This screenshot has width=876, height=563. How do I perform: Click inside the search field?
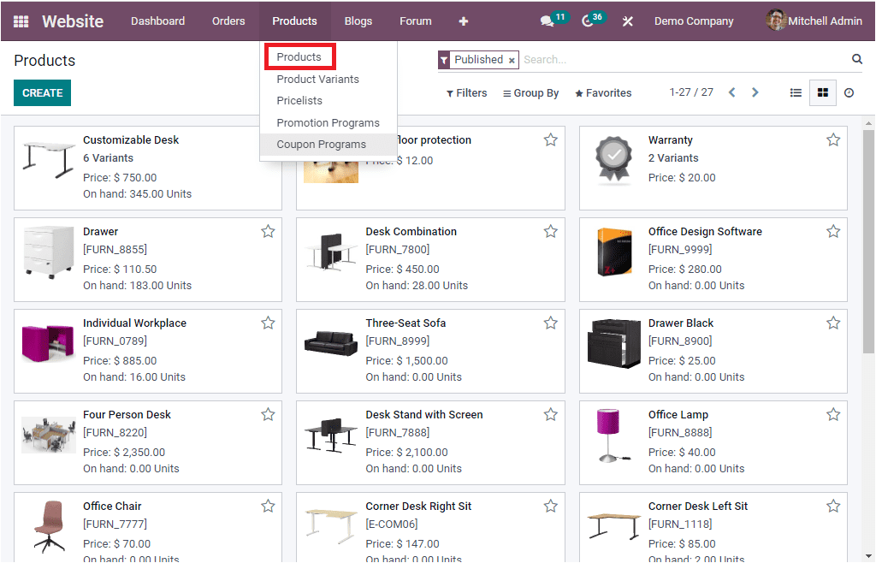pyautogui.click(x=599, y=59)
